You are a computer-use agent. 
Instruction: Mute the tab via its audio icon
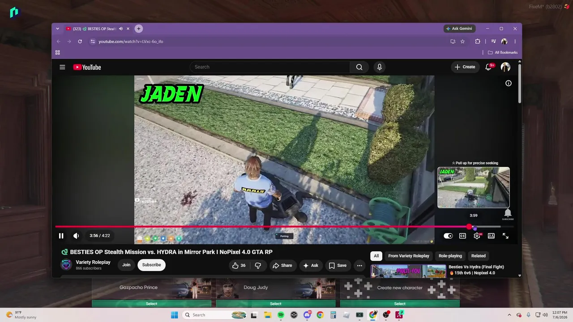pos(121,29)
